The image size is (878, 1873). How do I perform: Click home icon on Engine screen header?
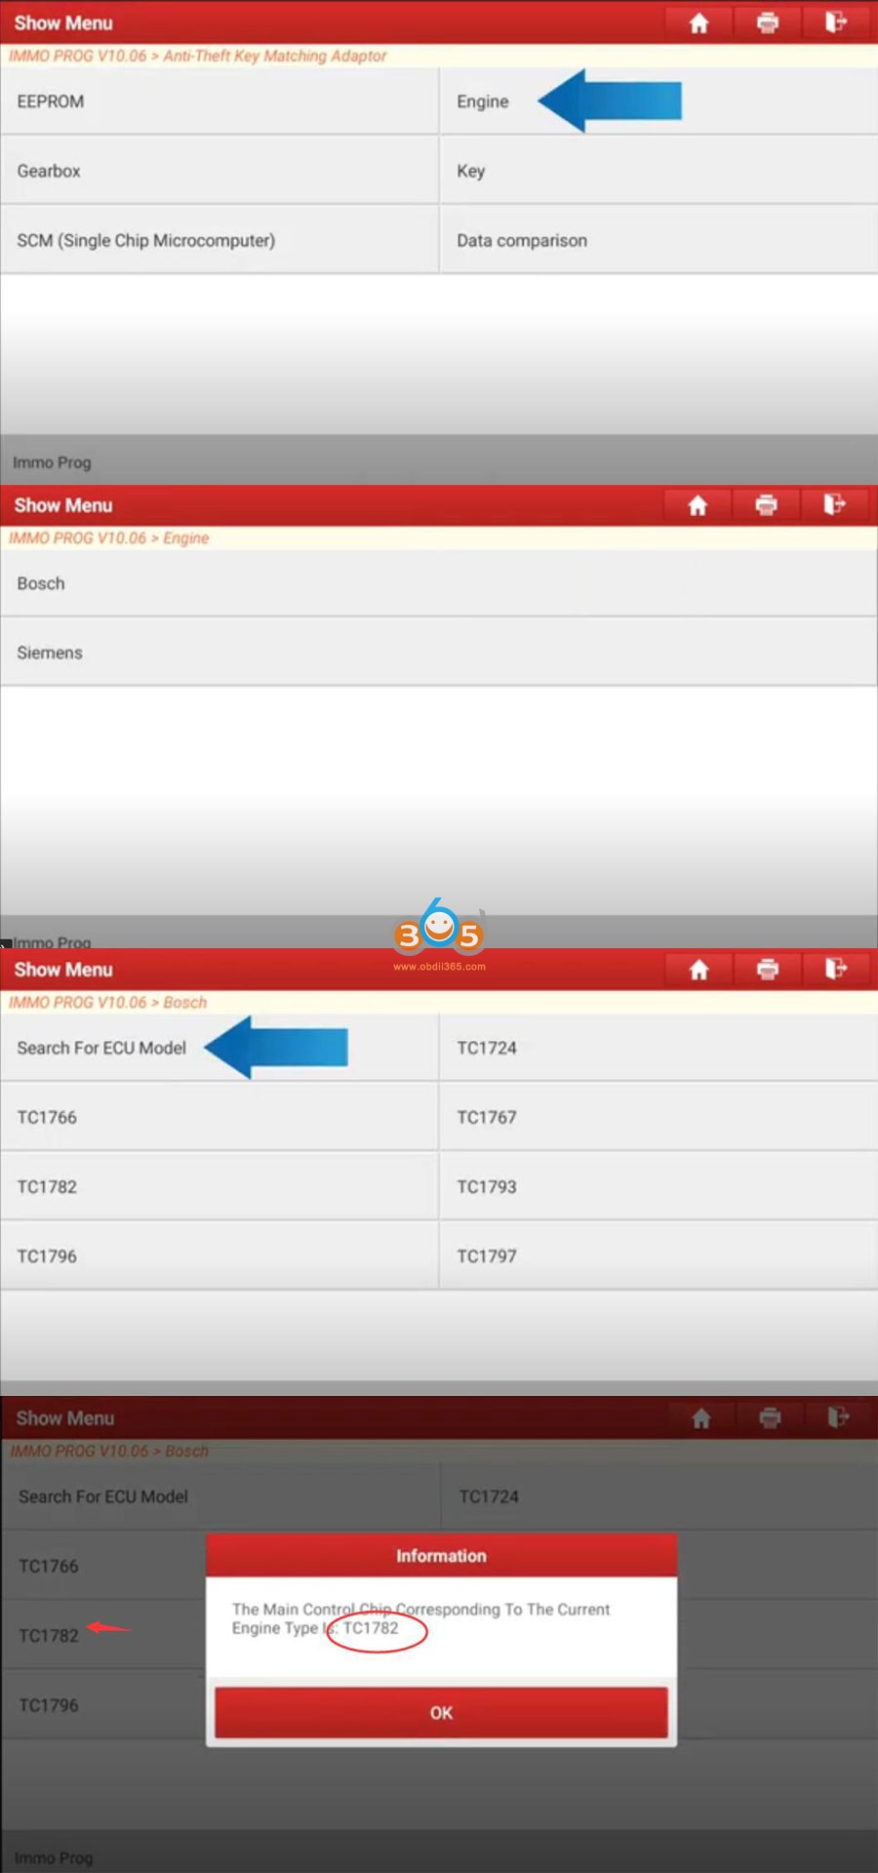tap(698, 505)
